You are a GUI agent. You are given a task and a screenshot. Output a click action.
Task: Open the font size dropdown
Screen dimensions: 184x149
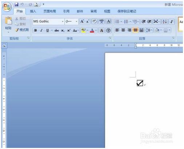tap(76, 22)
